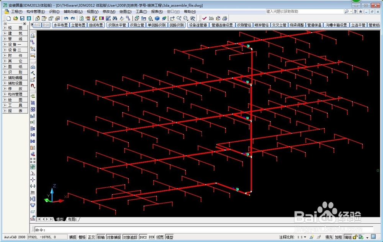
Task: Expand the 报表 panel category
Action: pyautogui.click(x=15, y=111)
